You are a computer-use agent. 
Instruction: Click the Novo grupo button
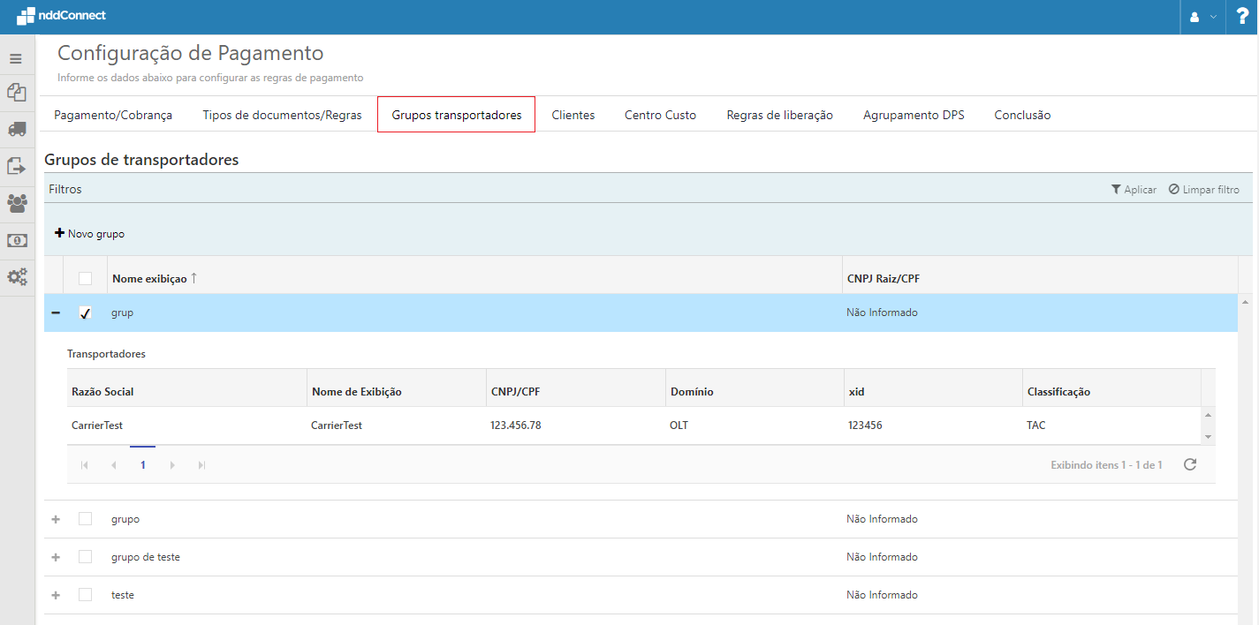(x=90, y=234)
